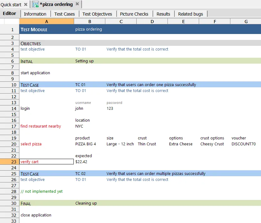The height and width of the screenshot is (223, 261).
Task: Click the 'Verify that the total cost is correct' link
Action: click(x=138, y=49)
